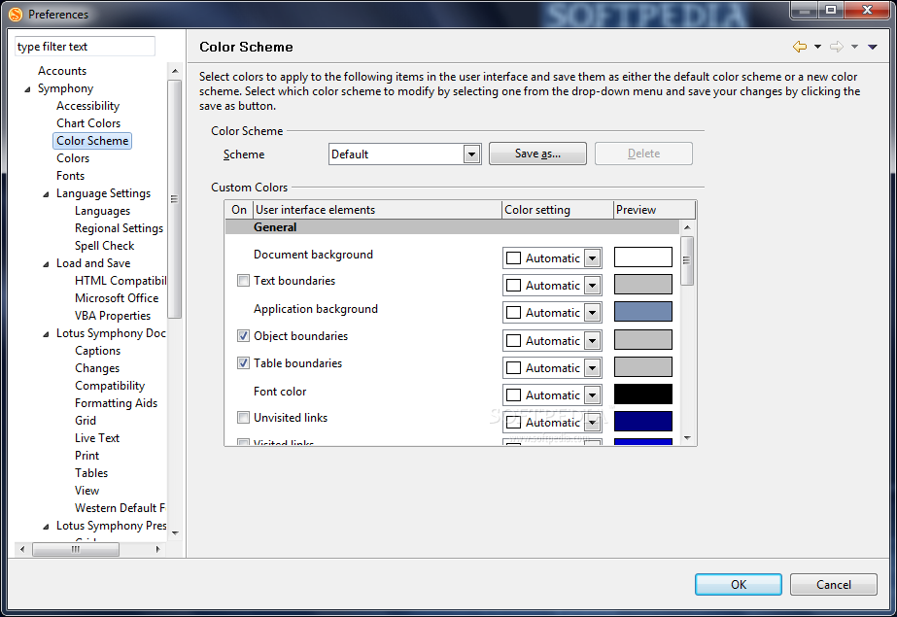
Task: Click the forward navigation arrow icon
Action: coord(837,47)
